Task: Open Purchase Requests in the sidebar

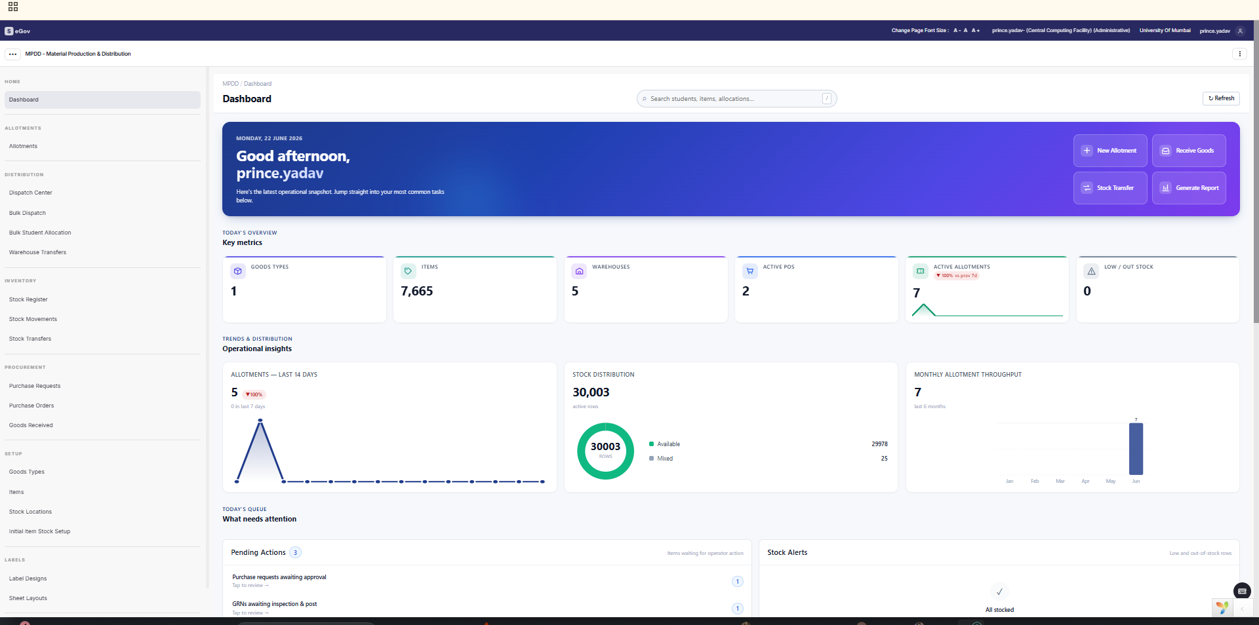Action: tap(102, 386)
